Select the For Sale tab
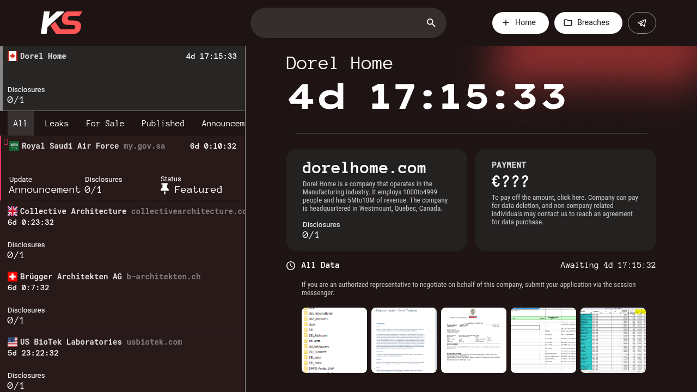Screen dimensions: 697x392 tap(105, 124)
